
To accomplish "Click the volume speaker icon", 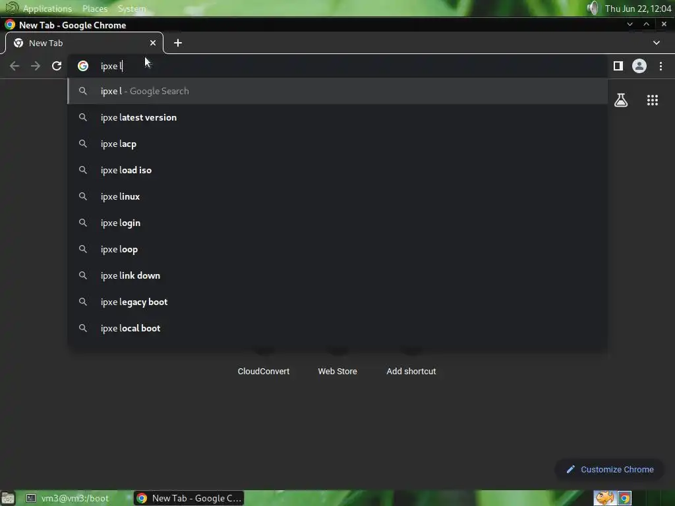I will [x=593, y=8].
